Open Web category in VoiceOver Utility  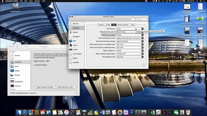tap(77, 41)
